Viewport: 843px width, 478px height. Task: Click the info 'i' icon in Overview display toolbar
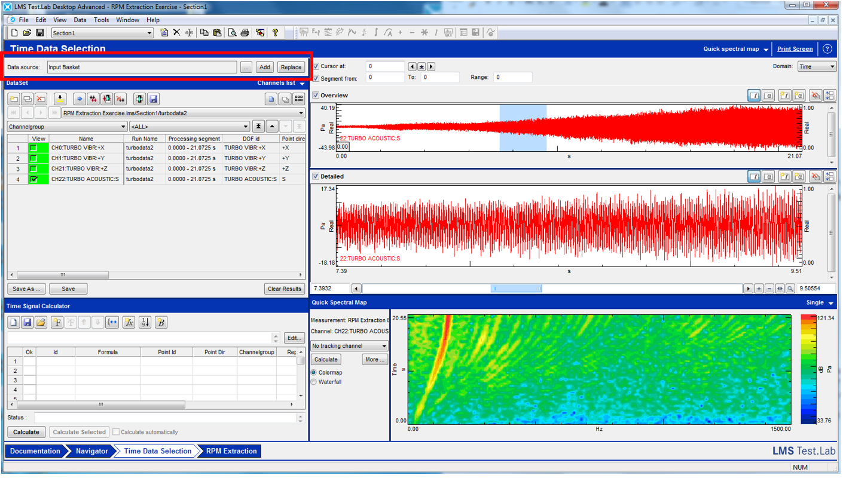754,96
